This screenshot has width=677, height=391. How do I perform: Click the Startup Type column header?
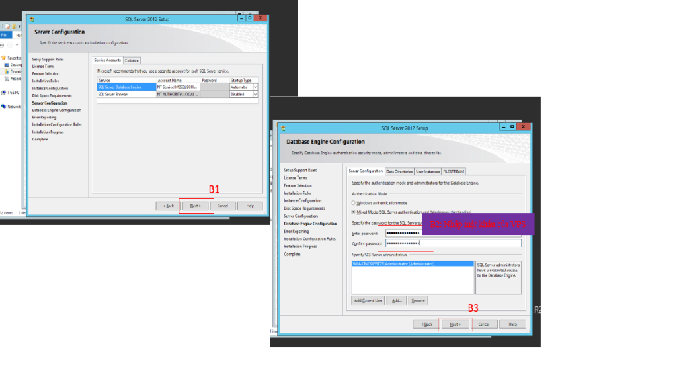[x=244, y=80]
